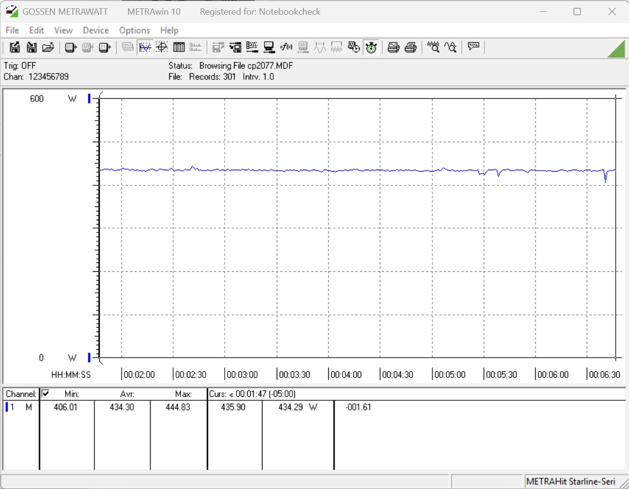Click the first floppy disk save icon

point(15,47)
